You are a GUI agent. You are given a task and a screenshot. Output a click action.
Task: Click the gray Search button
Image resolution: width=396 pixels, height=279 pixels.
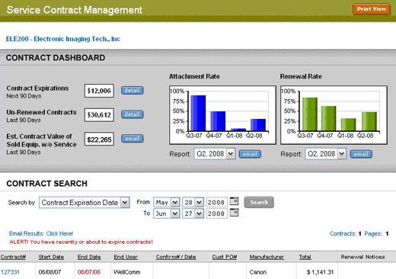tap(259, 202)
